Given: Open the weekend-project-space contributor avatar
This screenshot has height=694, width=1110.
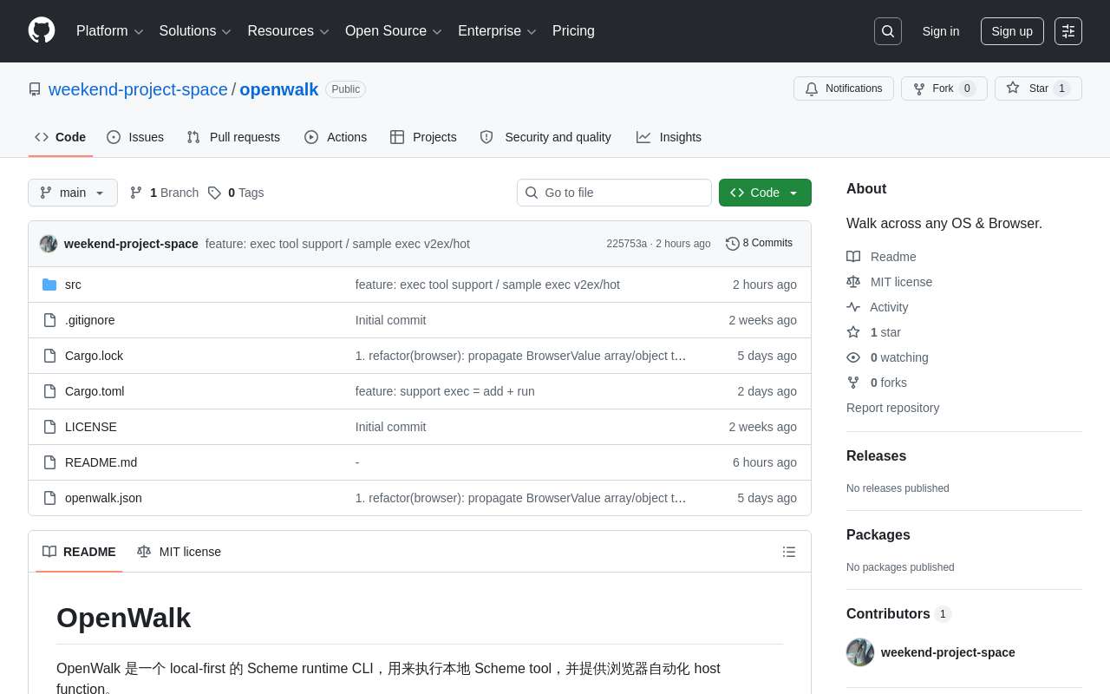Looking at the screenshot, I should [x=859, y=652].
